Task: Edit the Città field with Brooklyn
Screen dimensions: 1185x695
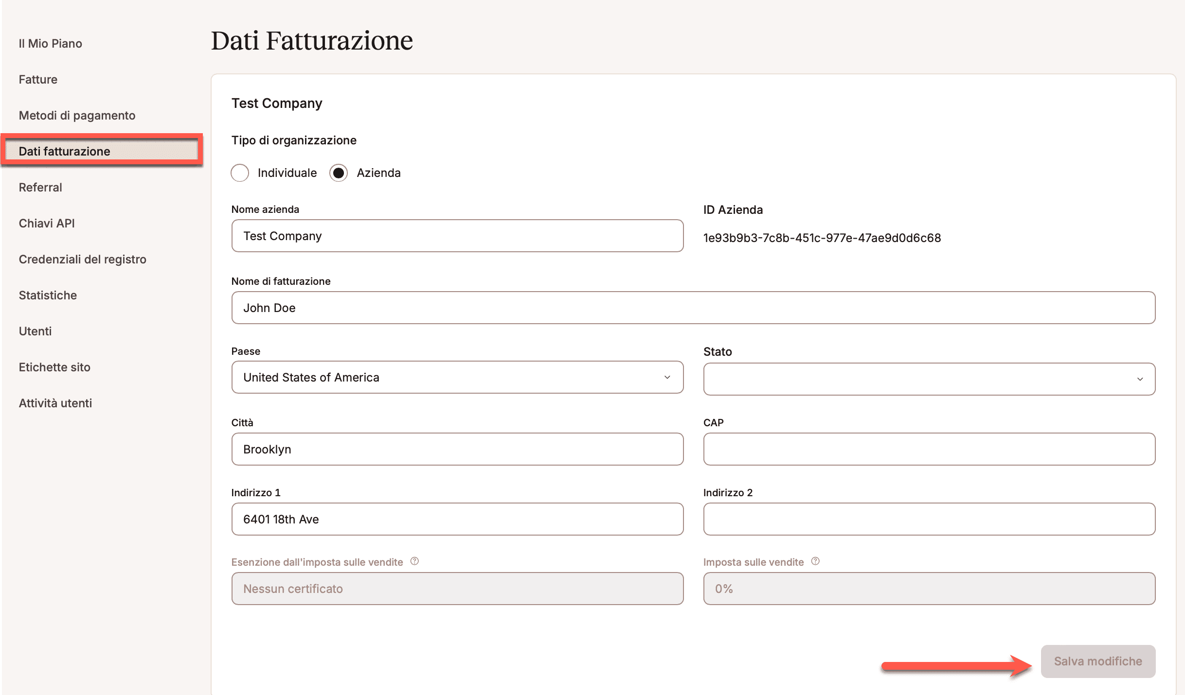Action: coord(457,449)
